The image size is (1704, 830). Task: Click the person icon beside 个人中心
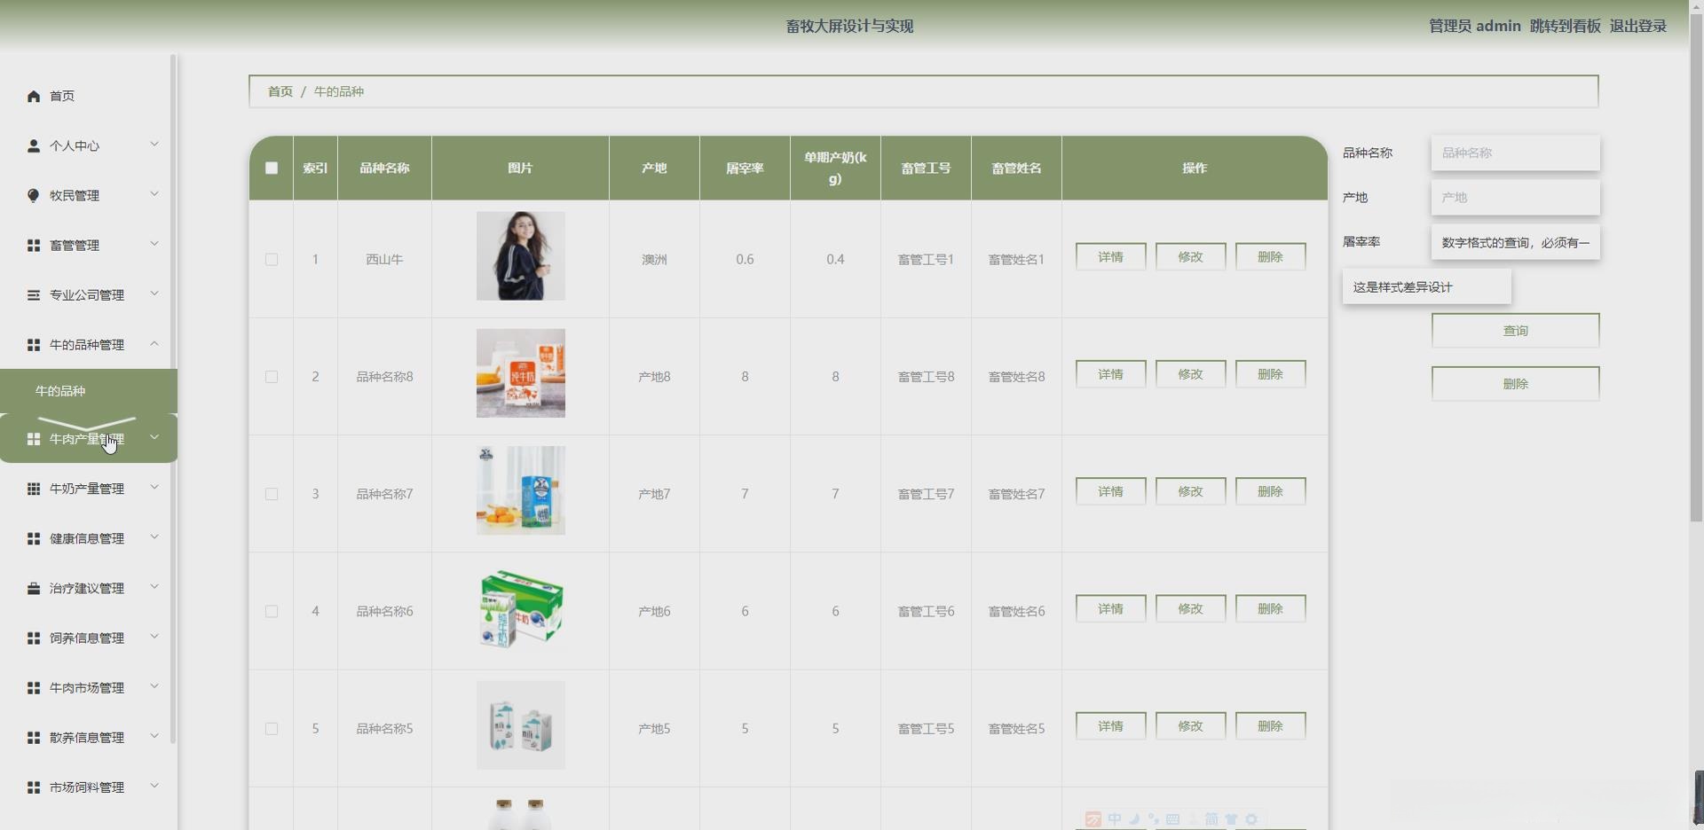click(x=34, y=145)
